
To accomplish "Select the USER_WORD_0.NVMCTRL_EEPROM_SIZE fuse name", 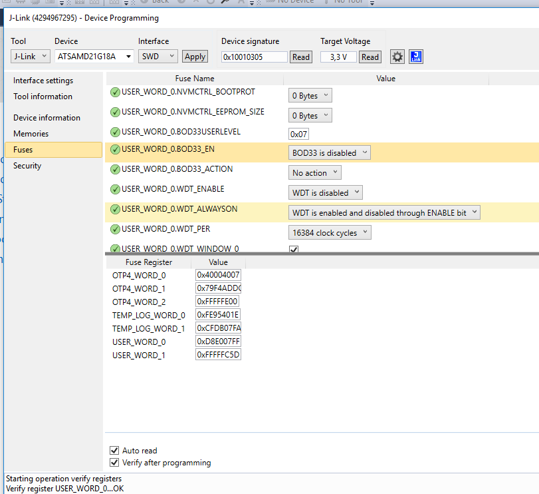I will click(x=193, y=112).
